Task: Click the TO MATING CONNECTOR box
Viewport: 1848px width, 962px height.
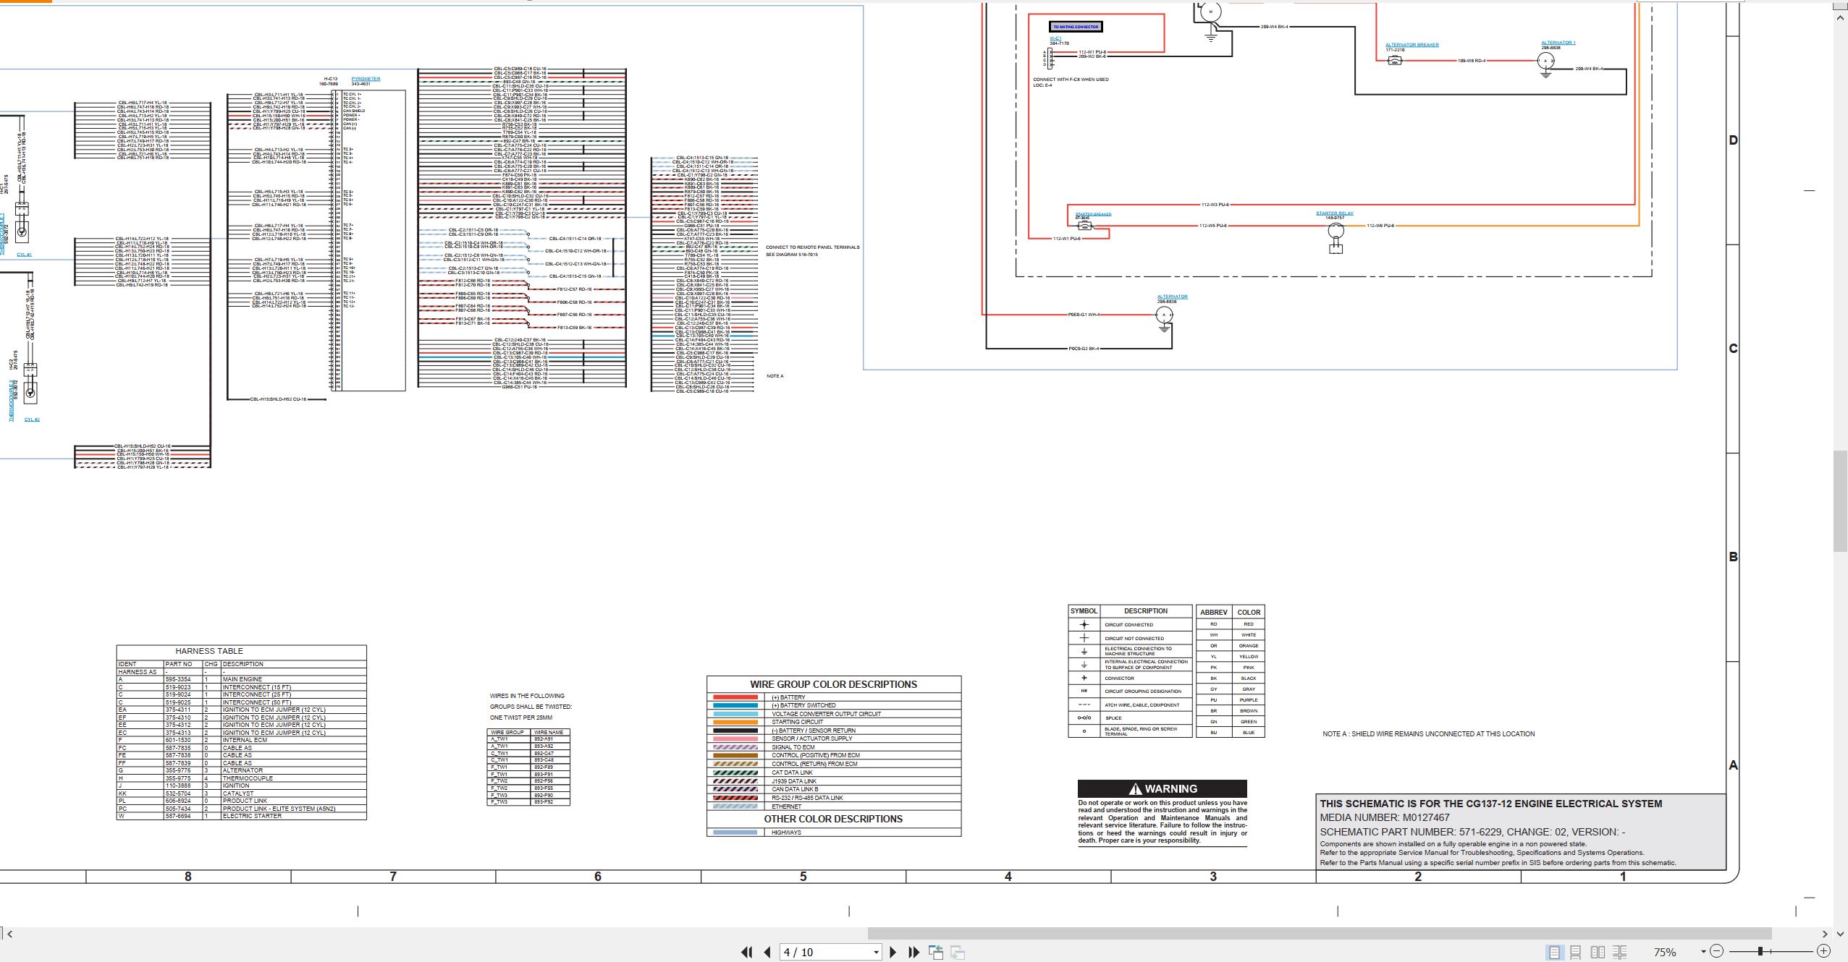Action: point(1076,27)
